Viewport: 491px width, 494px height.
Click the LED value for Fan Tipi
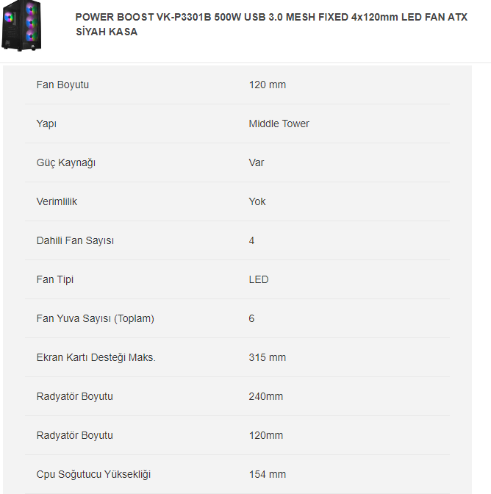(259, 279)
